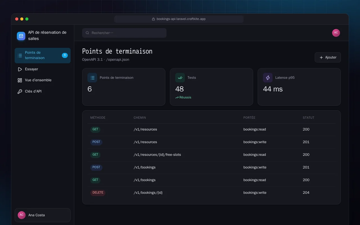This screenshot has width=360, height=225.
Task: Click the Ajouter button
Action: pyautogui.click(x=328, y=57)
